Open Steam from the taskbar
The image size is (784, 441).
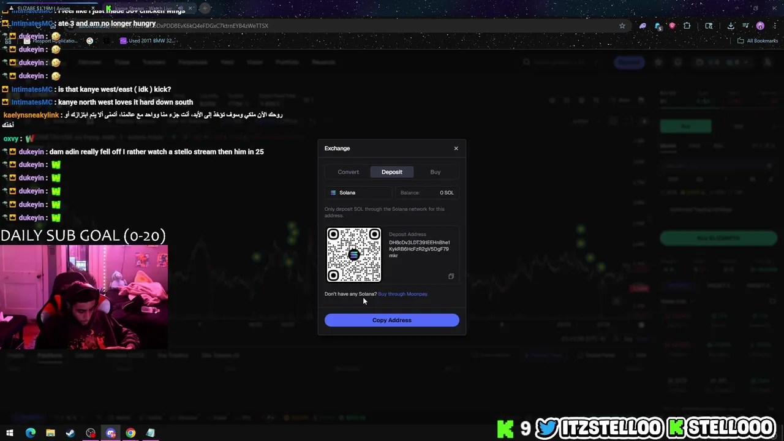70,433
